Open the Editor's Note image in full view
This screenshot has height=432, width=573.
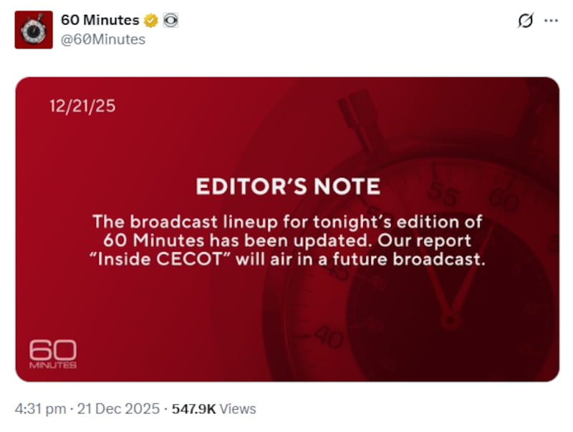[286, 229]
